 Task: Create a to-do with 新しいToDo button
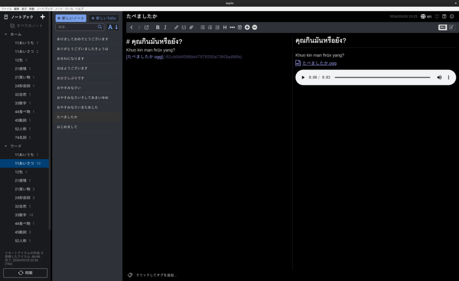tap(104, 18)
